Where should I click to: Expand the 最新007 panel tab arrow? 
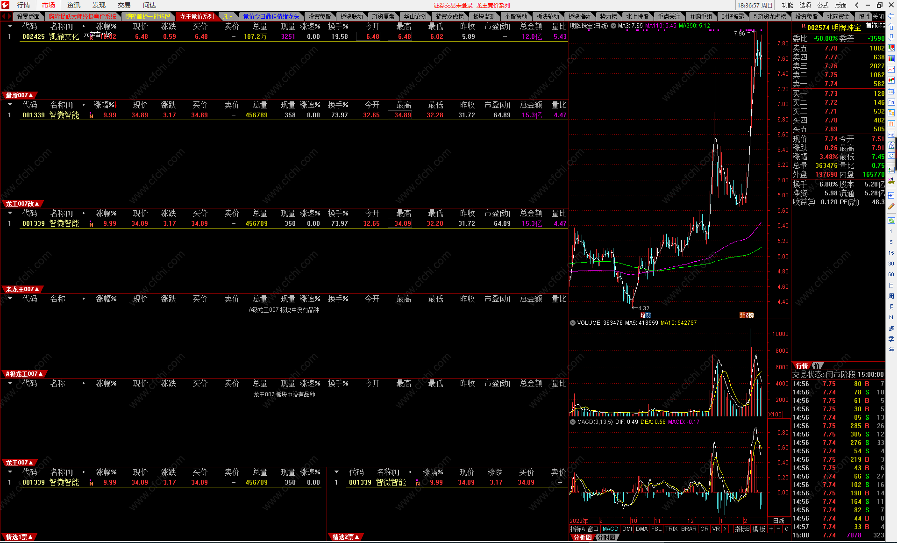coord(31,95)
